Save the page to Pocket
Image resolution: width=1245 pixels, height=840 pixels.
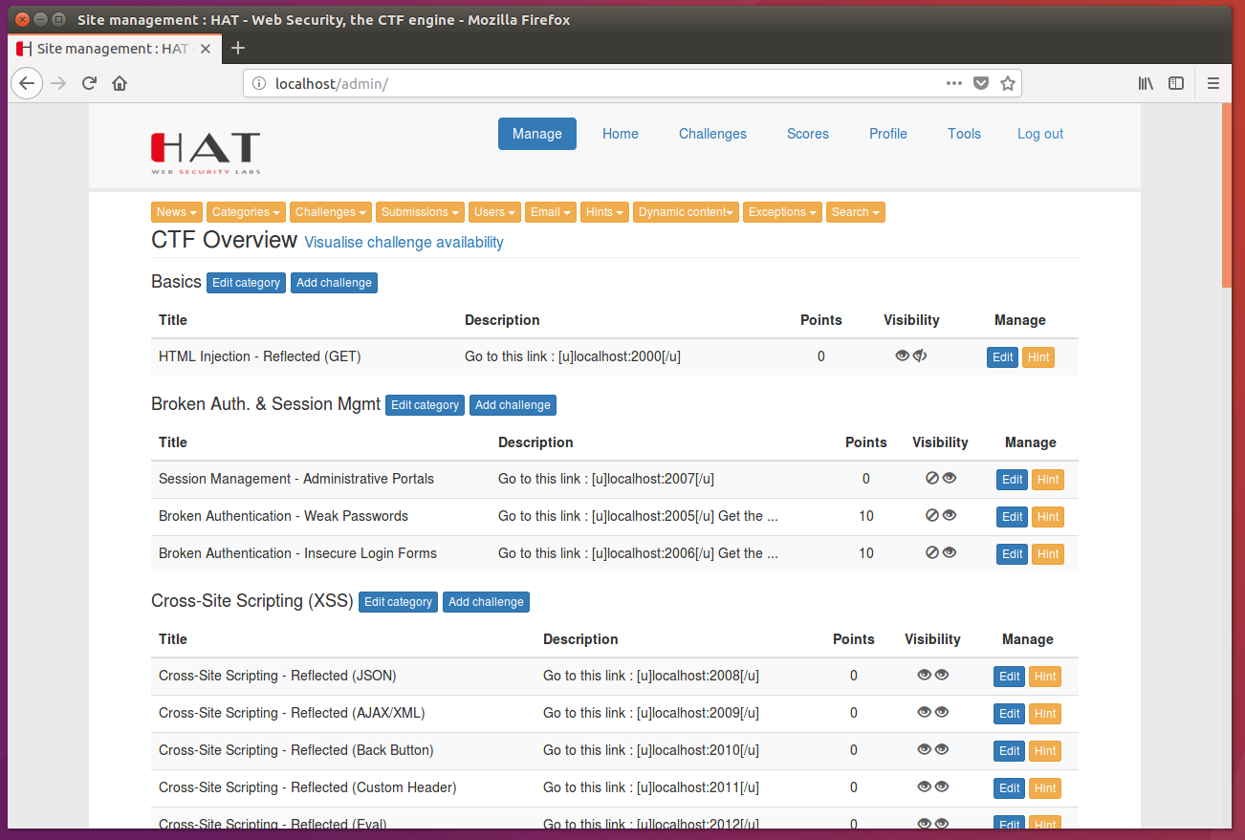(980, 83)
